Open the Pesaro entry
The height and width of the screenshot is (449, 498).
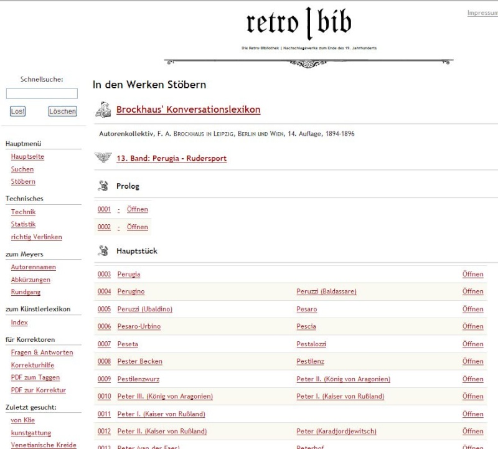307,309
